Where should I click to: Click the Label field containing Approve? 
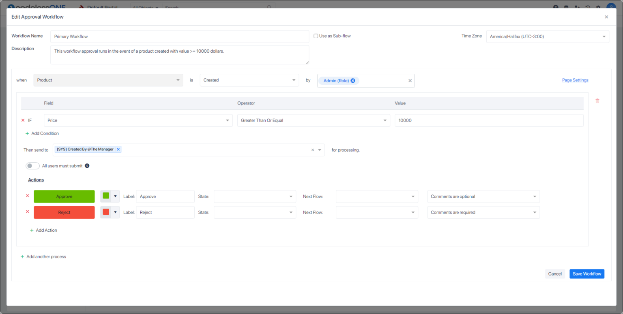click(x=165, y=197)
